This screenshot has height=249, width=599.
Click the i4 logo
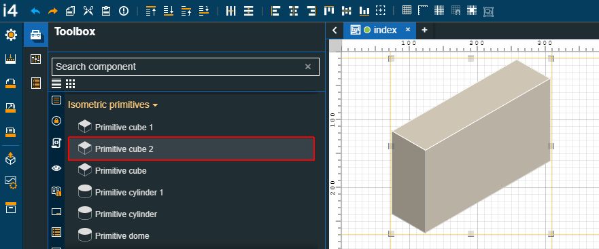click(10, 11)
